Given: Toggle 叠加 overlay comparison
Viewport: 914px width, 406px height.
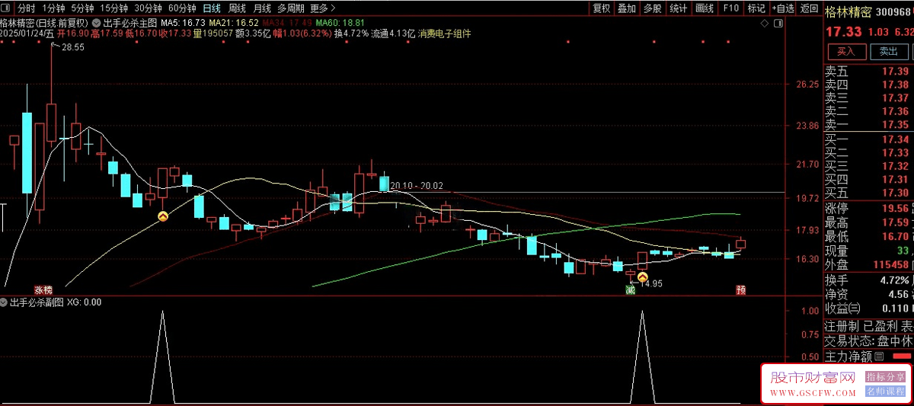Looking at the screenshot, I should coord(627,8).
